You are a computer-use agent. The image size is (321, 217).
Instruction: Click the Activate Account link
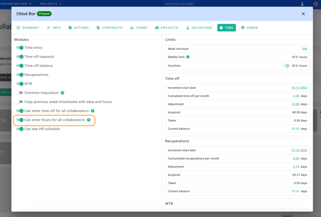(180, 4)
